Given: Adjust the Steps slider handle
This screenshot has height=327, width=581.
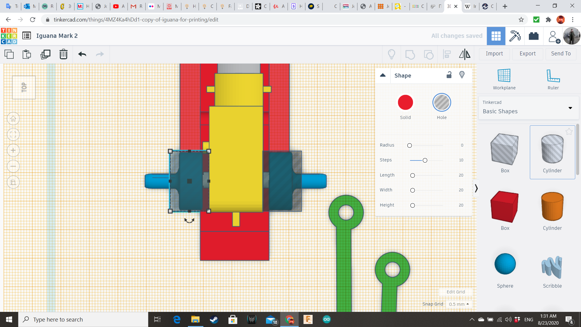Looking at the screenshot, I should (x=425, y=160).
